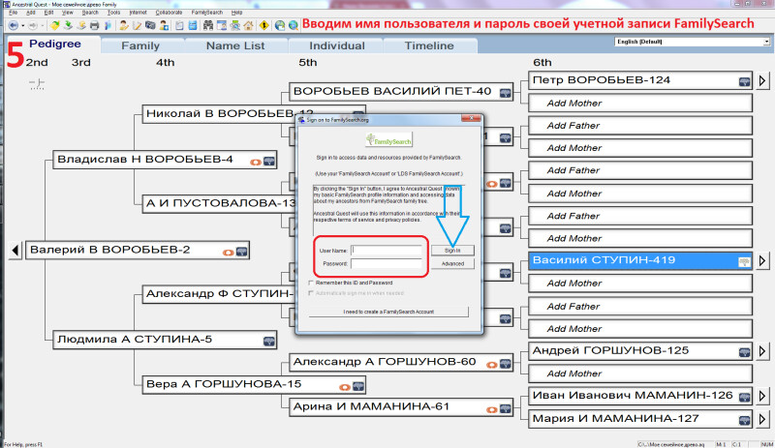Image resolution: width=775 pixels, height=448 pixels.
Task: Open the Collaborate menu
Action: (x=169, y=13)
